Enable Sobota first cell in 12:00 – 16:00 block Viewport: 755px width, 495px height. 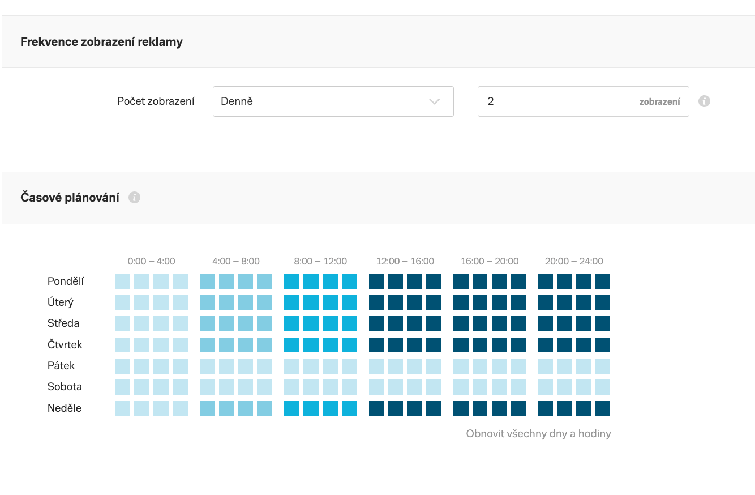pyautogui.click(x=376, y=387)
